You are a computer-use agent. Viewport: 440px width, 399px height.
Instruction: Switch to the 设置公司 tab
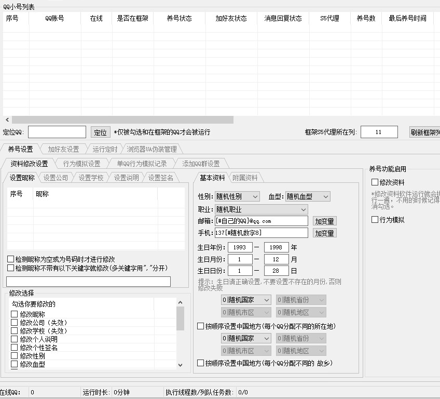pos(56,178)
